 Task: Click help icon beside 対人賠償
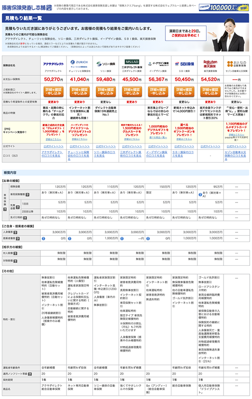tap(16, 253)
